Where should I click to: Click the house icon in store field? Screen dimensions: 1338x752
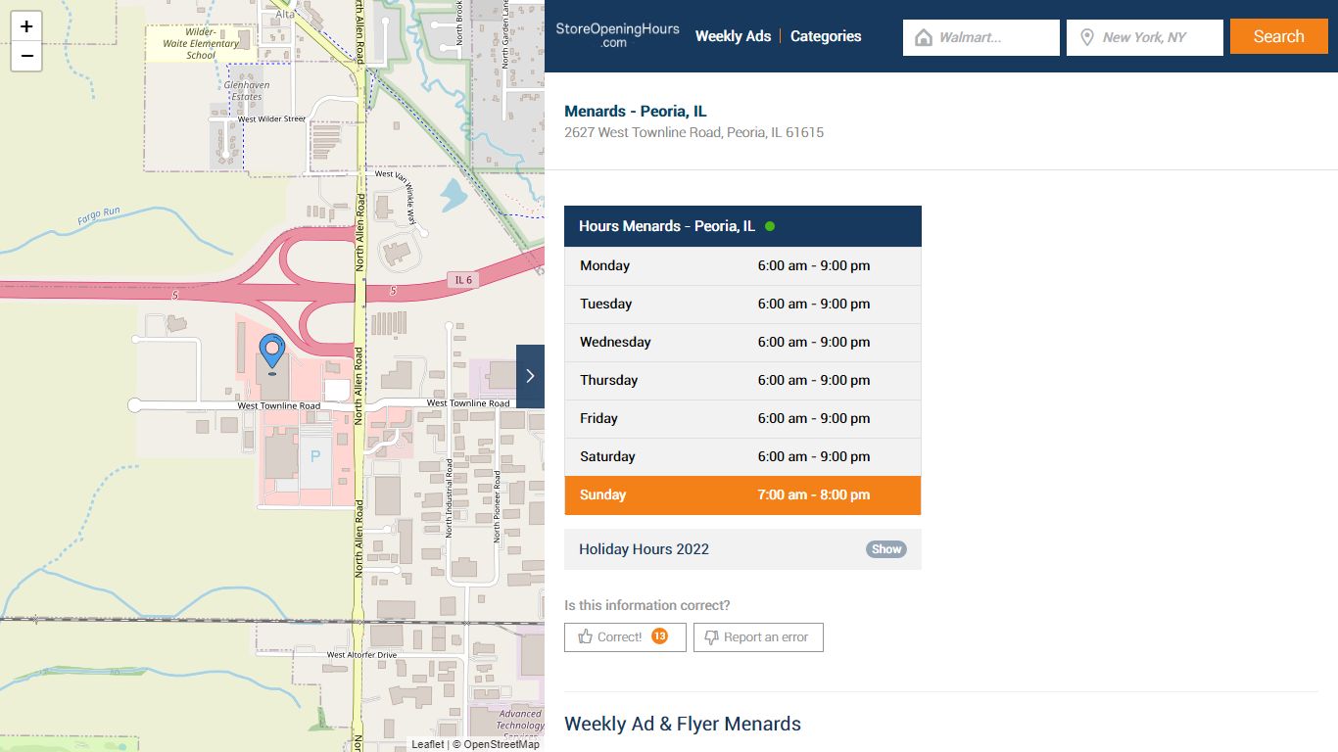click(x=923, y=37)
